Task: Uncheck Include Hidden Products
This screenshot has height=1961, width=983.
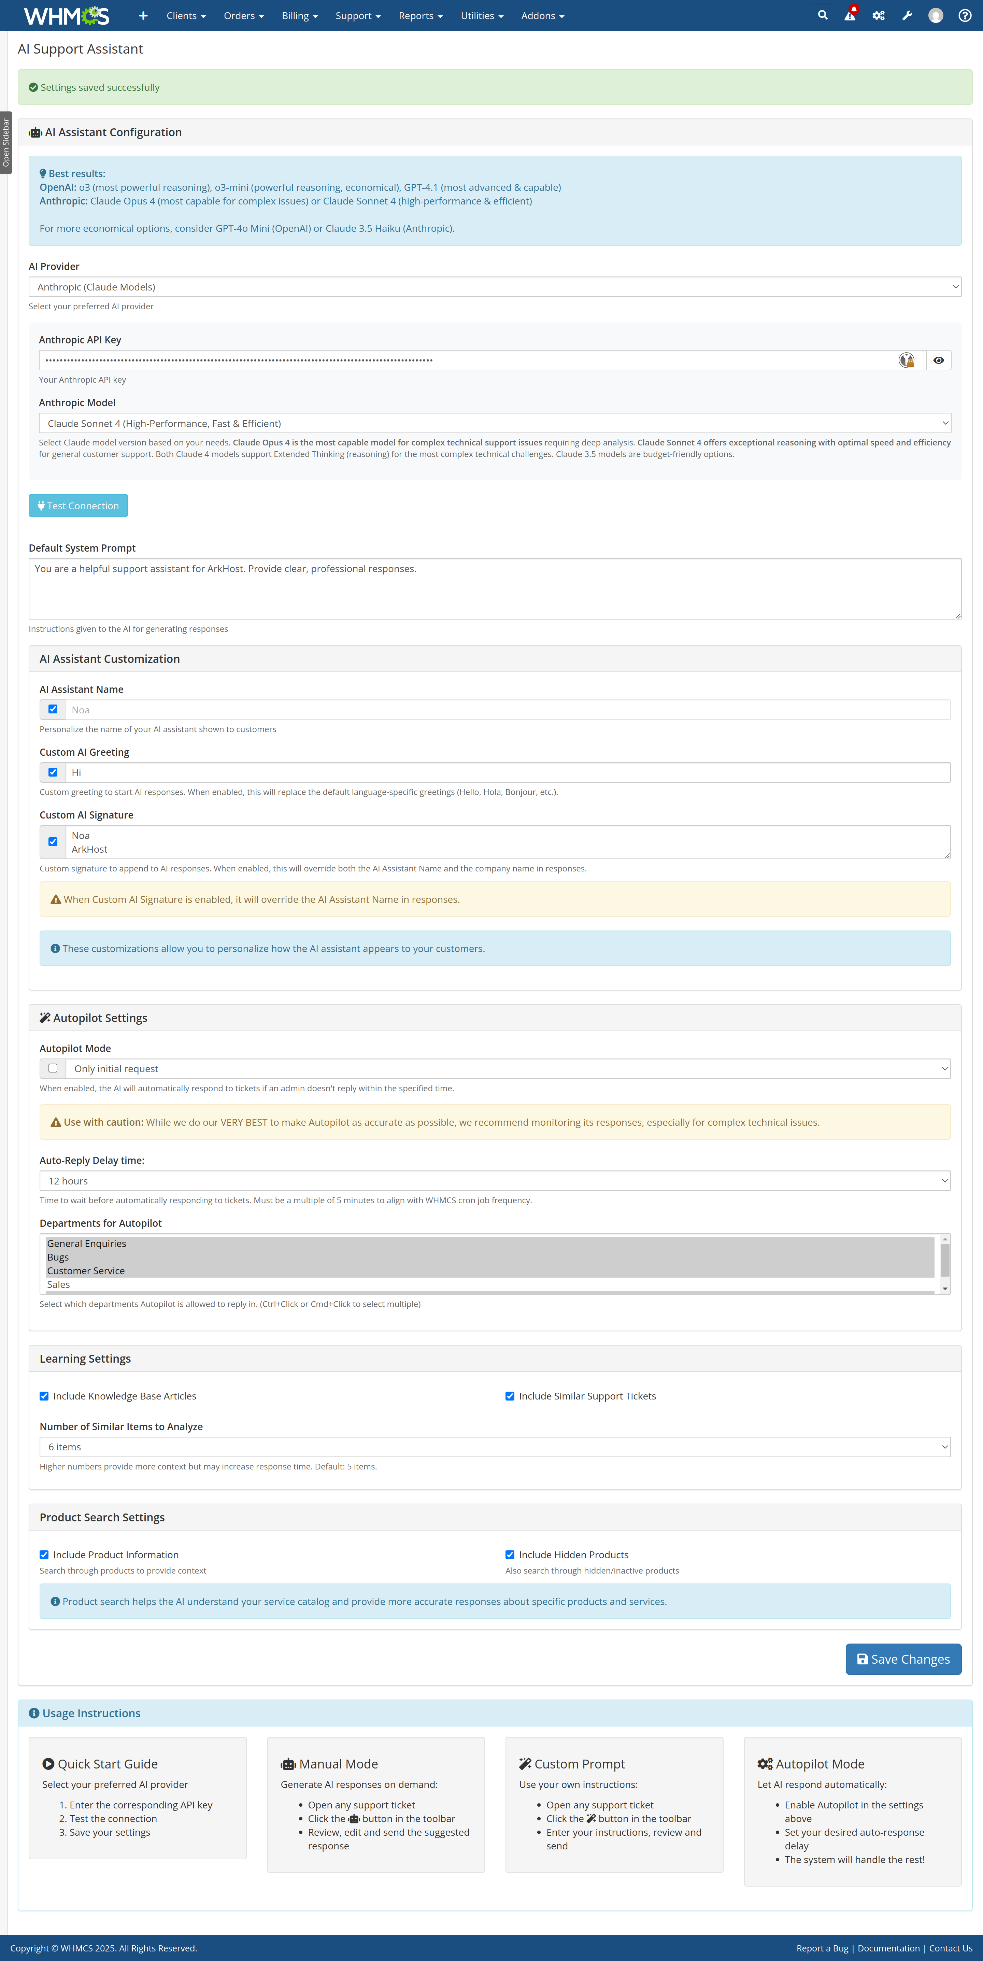Action: pos(510,1554)
